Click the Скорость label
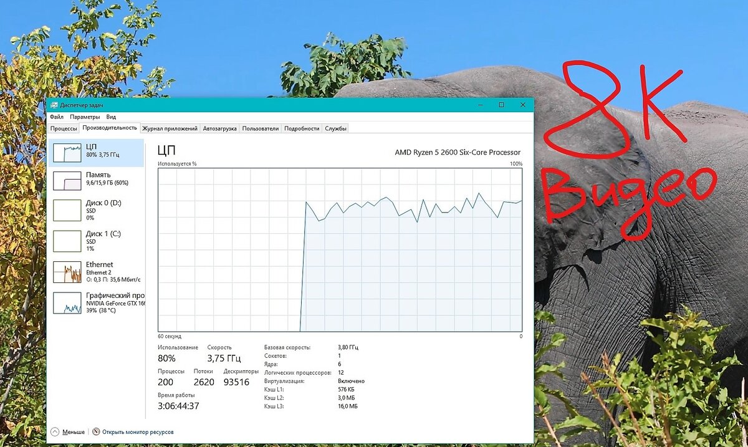The image size is (748, 447). coord(219,347)
